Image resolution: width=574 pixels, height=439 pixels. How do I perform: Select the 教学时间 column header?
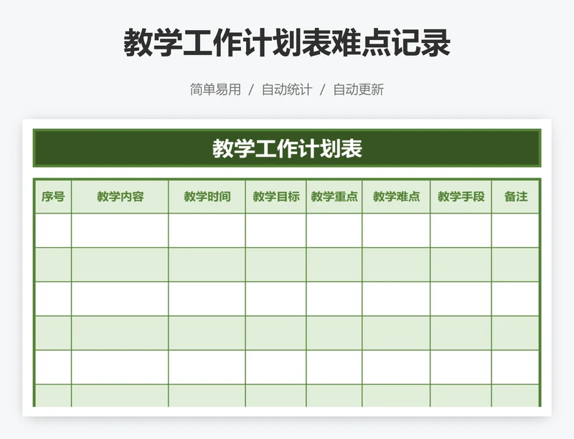point(207,197)
